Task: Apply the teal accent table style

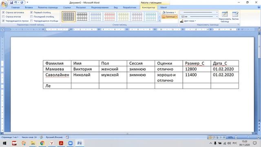Action: click(151, 16)
